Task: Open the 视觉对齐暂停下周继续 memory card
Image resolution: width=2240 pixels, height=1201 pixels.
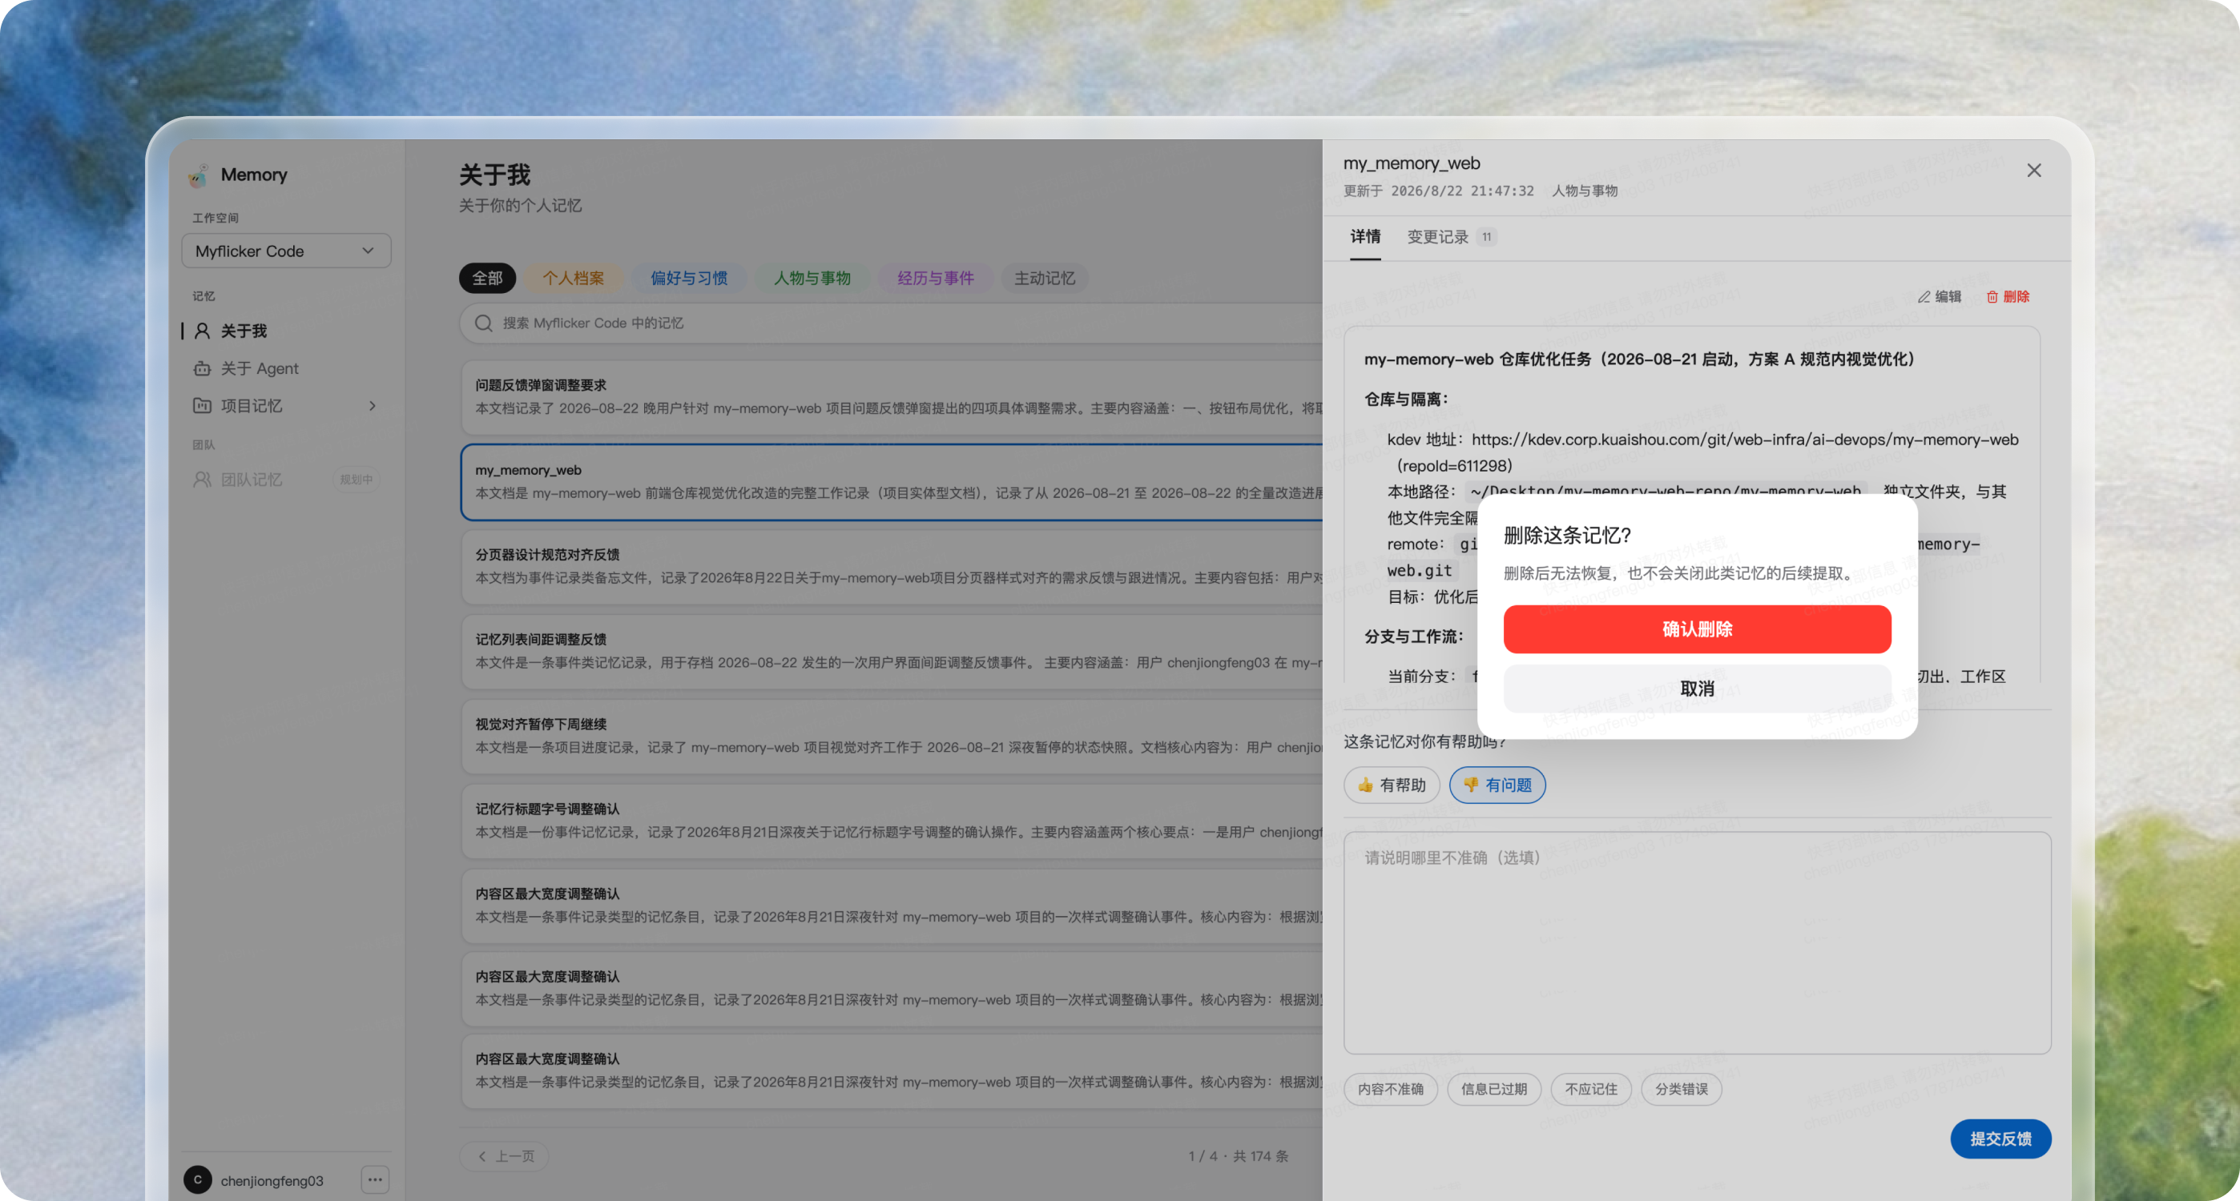Action: click(892, 736)
